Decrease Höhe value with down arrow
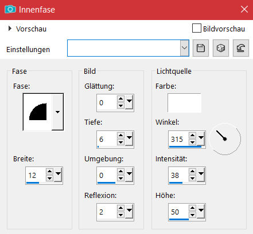The width and height of the screenshot is (253, 234). pyautogui.click(x=192, y=215)
